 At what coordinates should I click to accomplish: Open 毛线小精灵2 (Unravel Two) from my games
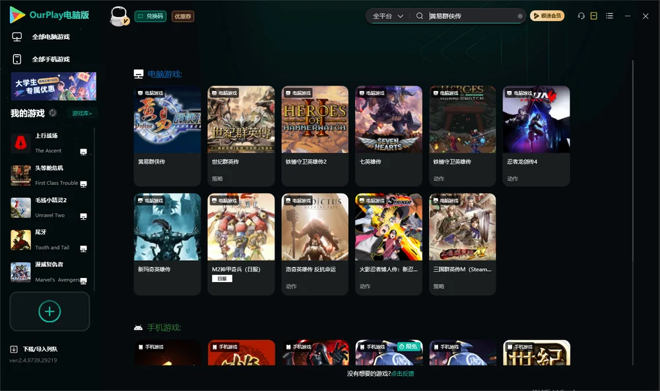point(49,207)
